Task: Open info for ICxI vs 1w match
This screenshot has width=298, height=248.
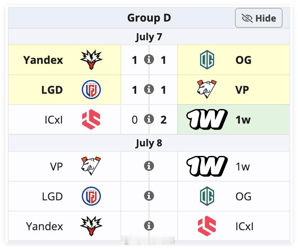Action: (x=149, y=119)
